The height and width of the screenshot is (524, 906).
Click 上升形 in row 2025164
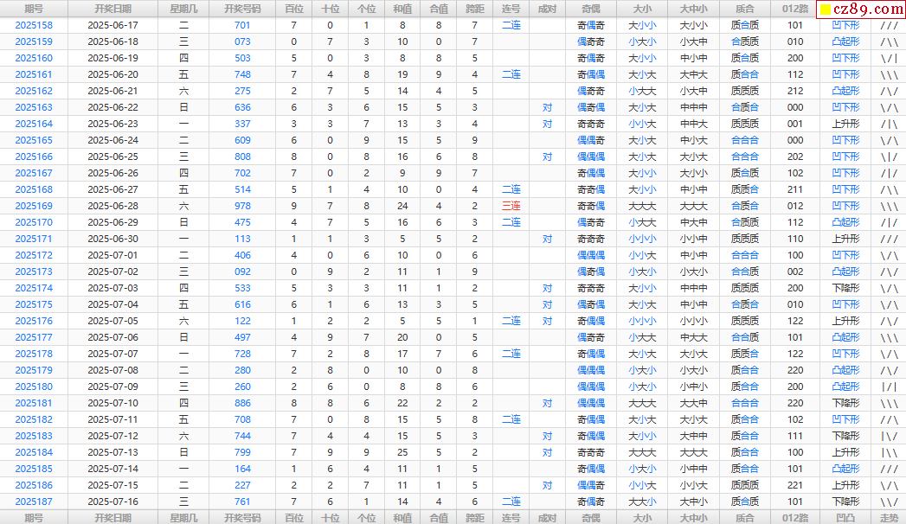(x=846, y=124)
